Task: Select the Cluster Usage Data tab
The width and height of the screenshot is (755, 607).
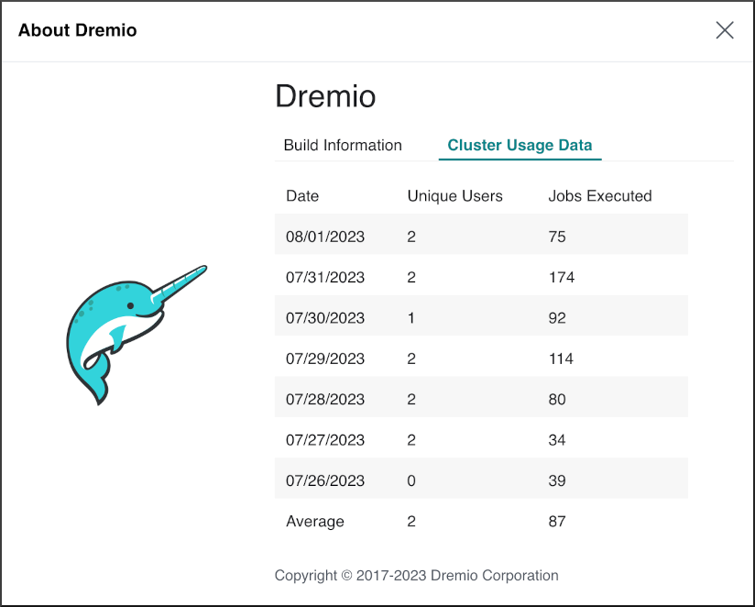Action: (x=520, y=145)
